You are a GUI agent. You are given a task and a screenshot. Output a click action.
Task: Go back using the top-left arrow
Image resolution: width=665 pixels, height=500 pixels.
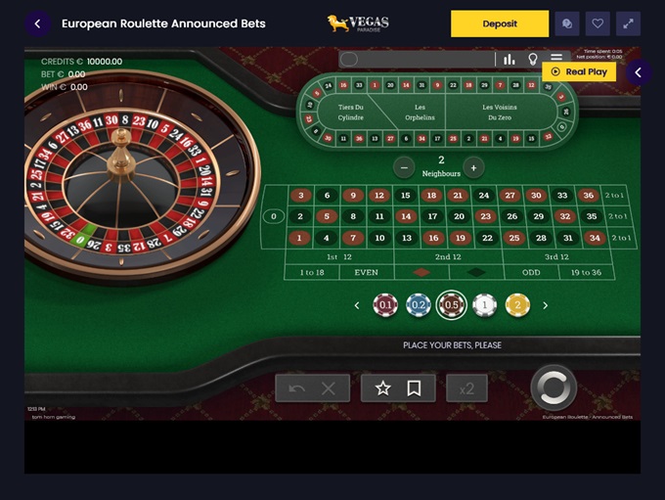click(x=38, y=23)
